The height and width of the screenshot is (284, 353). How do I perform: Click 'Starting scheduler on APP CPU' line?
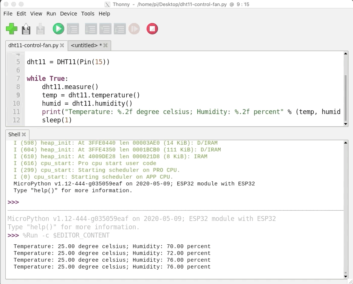[x=93, y=177]
